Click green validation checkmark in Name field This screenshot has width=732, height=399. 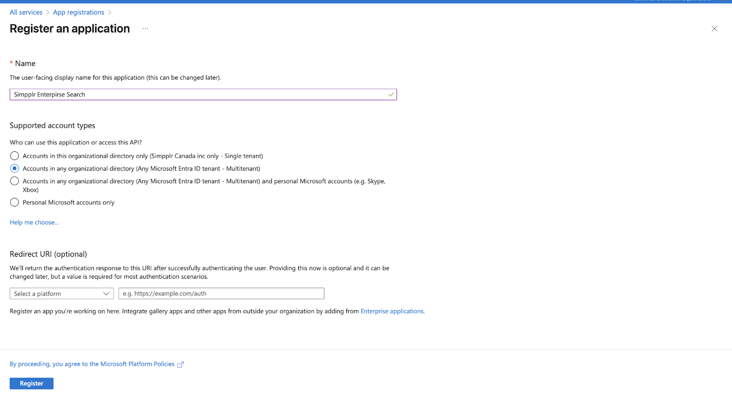391,95
